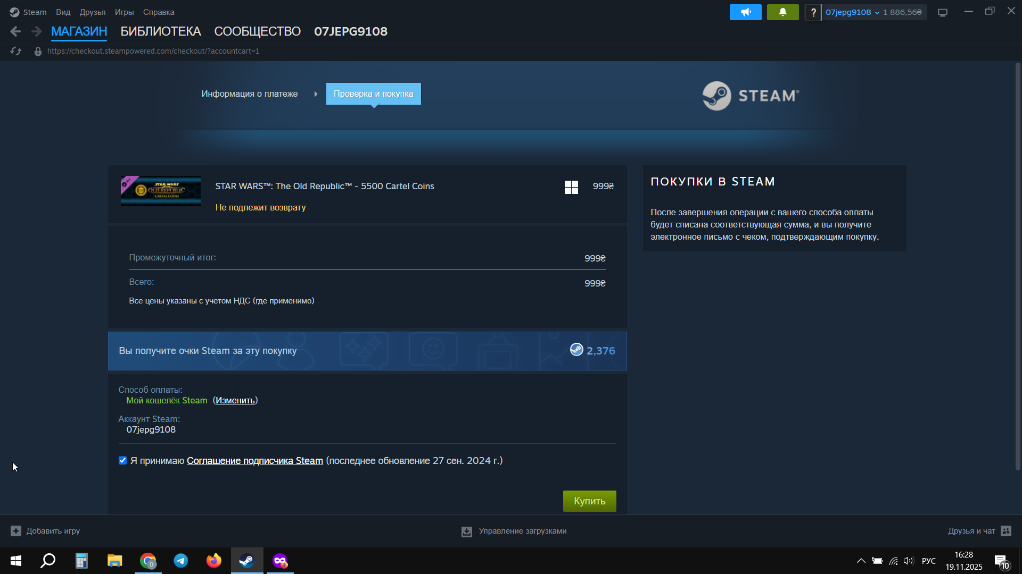Viewport: 1022px width, 574px height.
Task: Open download manager icon at bottom
Action: coord(467,531)
